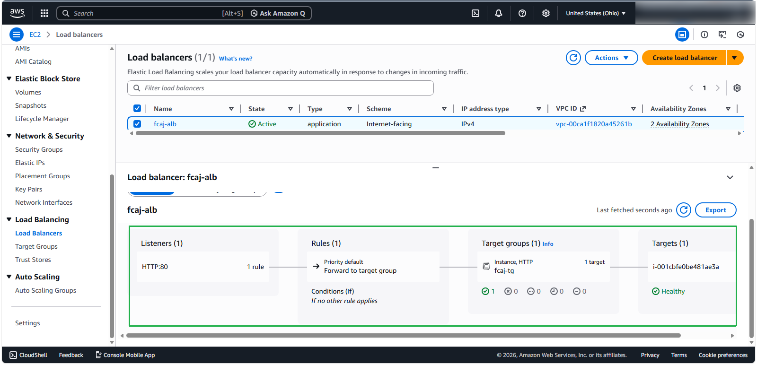
Task: Open Elastic IPs in the sidebar
Action: tap(30, 163)
